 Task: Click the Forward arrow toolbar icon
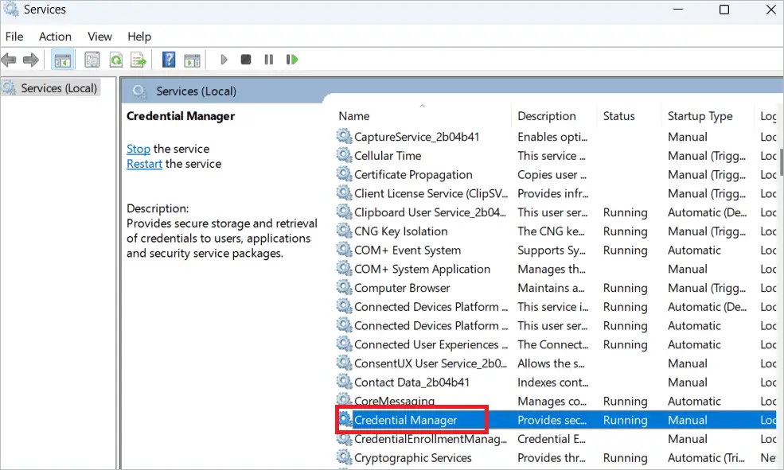[x=31, y=60]
